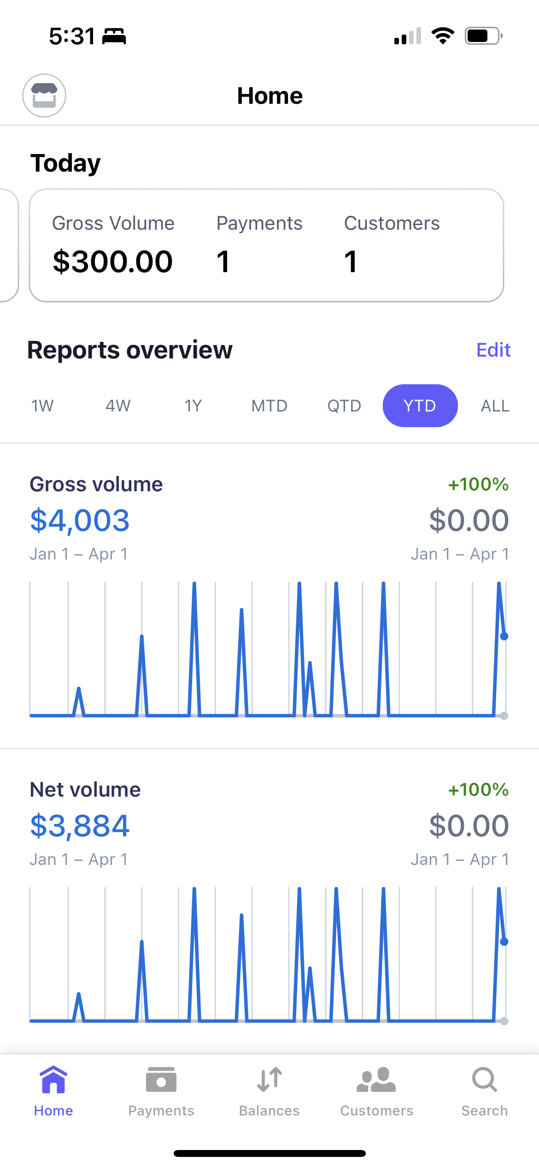Screen dimensions: 539x1168
Task: Select the YTD range pill
Action: click(x=420, y=406)
